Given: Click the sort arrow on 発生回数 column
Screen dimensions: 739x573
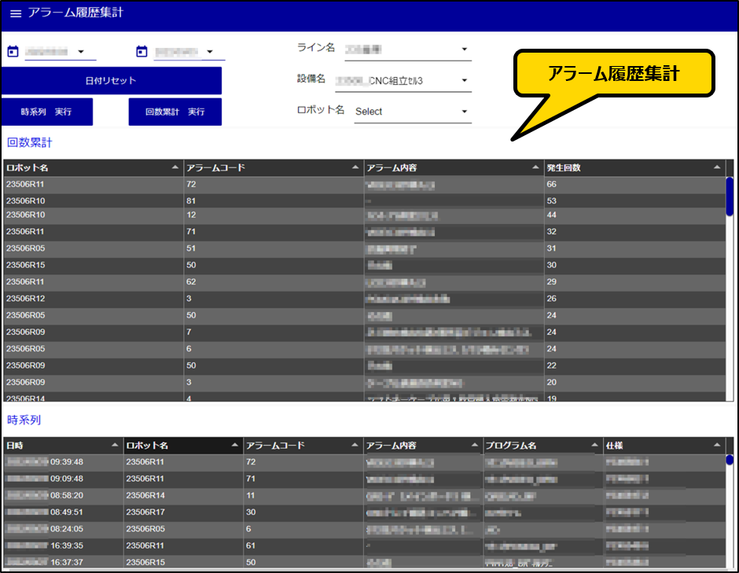Looking at the screenshot, I should [x=715, y=167].
